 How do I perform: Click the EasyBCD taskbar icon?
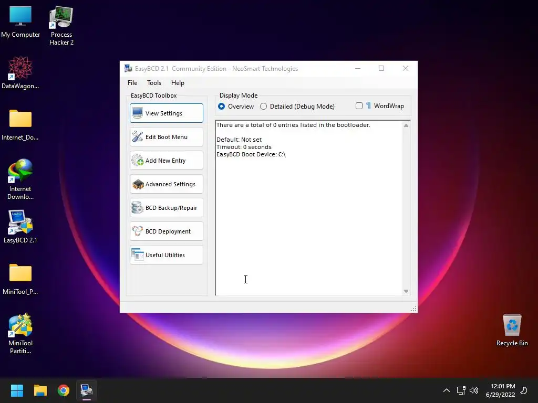87,390
